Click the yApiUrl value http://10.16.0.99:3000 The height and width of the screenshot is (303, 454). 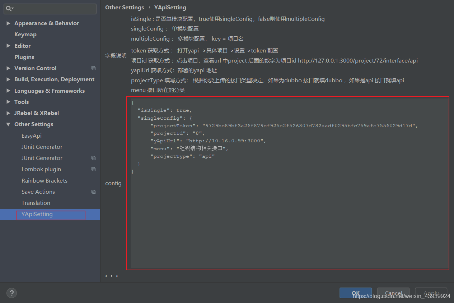[225, 141]
